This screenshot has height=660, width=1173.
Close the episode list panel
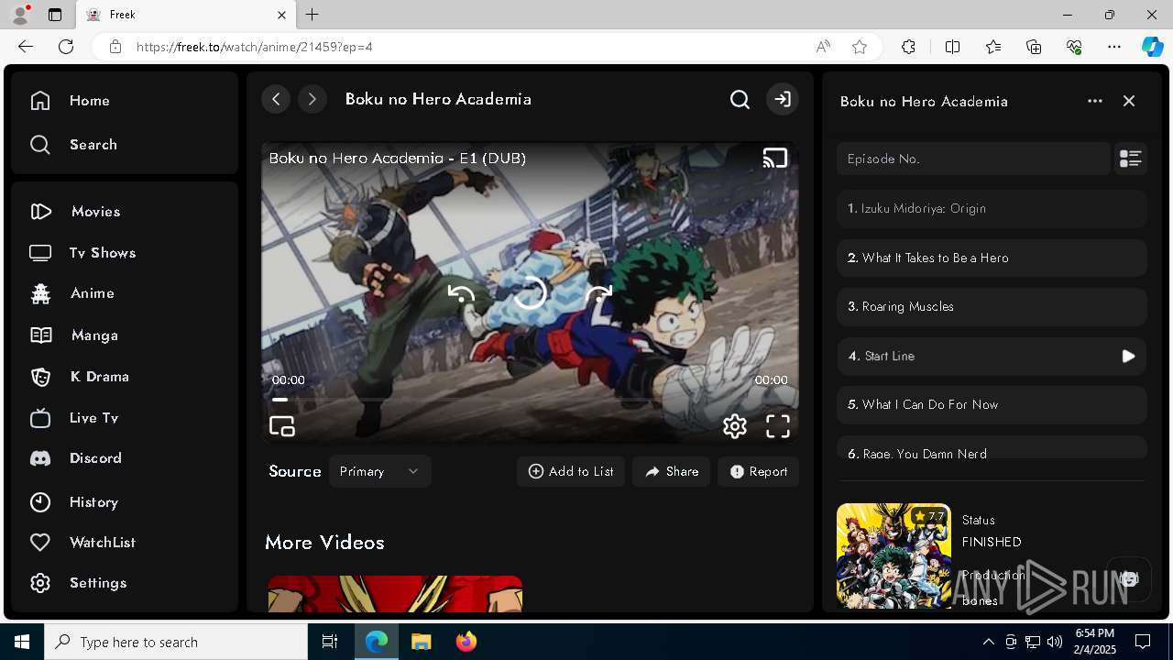1129,101
